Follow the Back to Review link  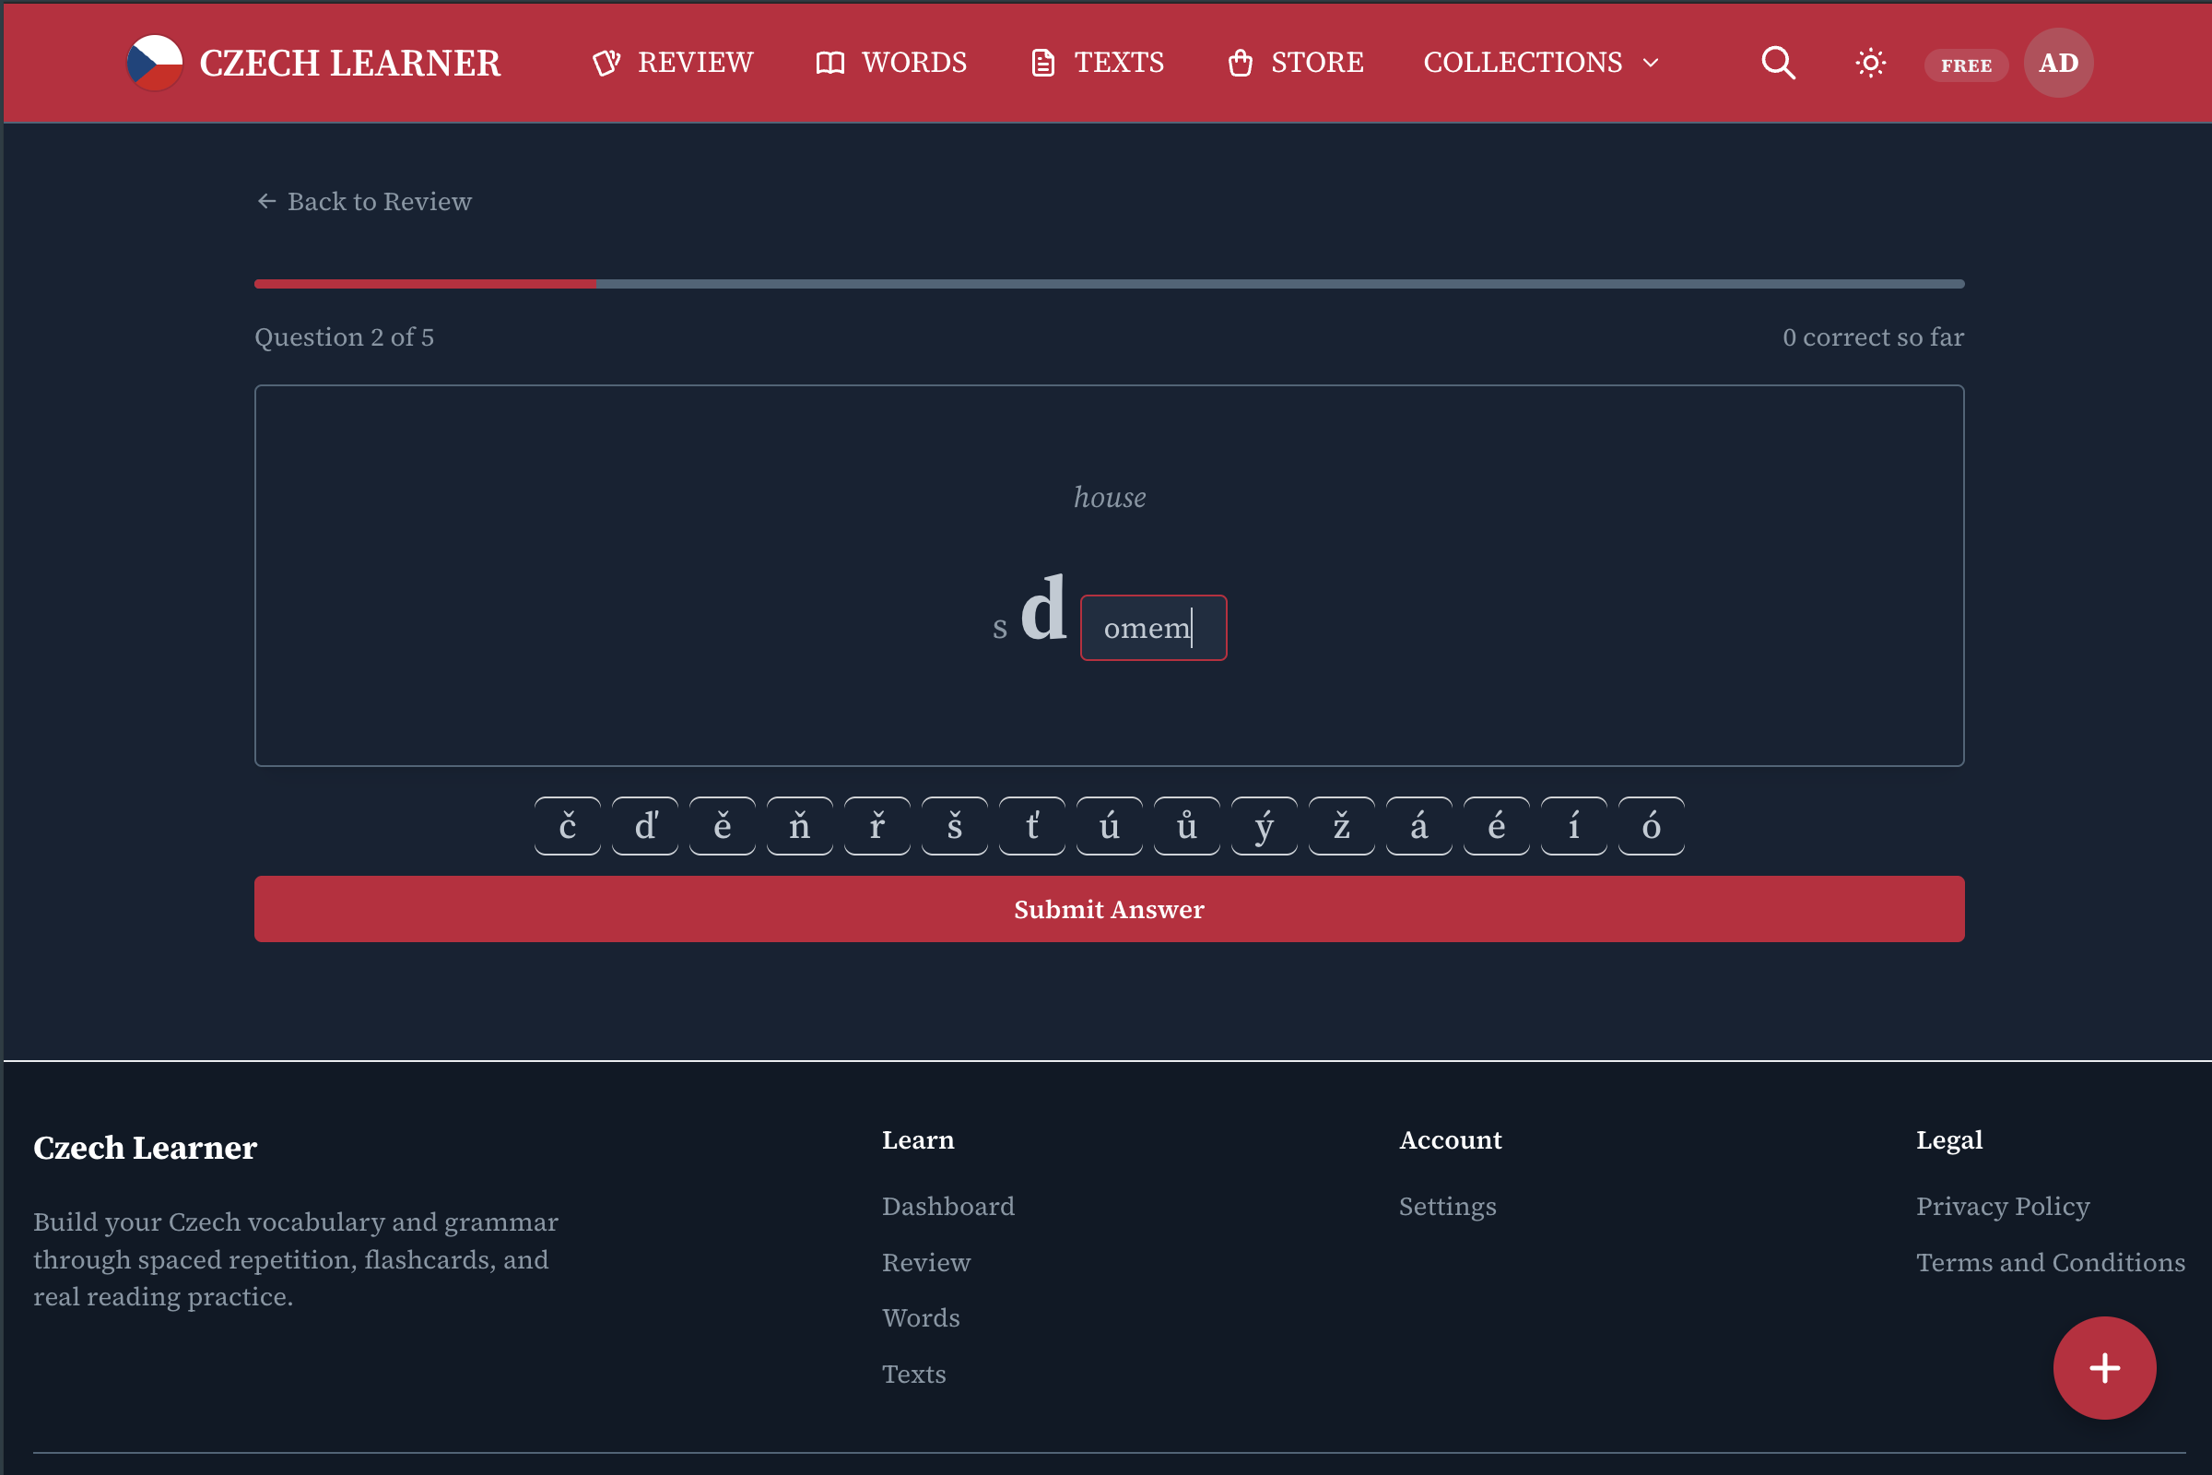(x=365, y=201)
